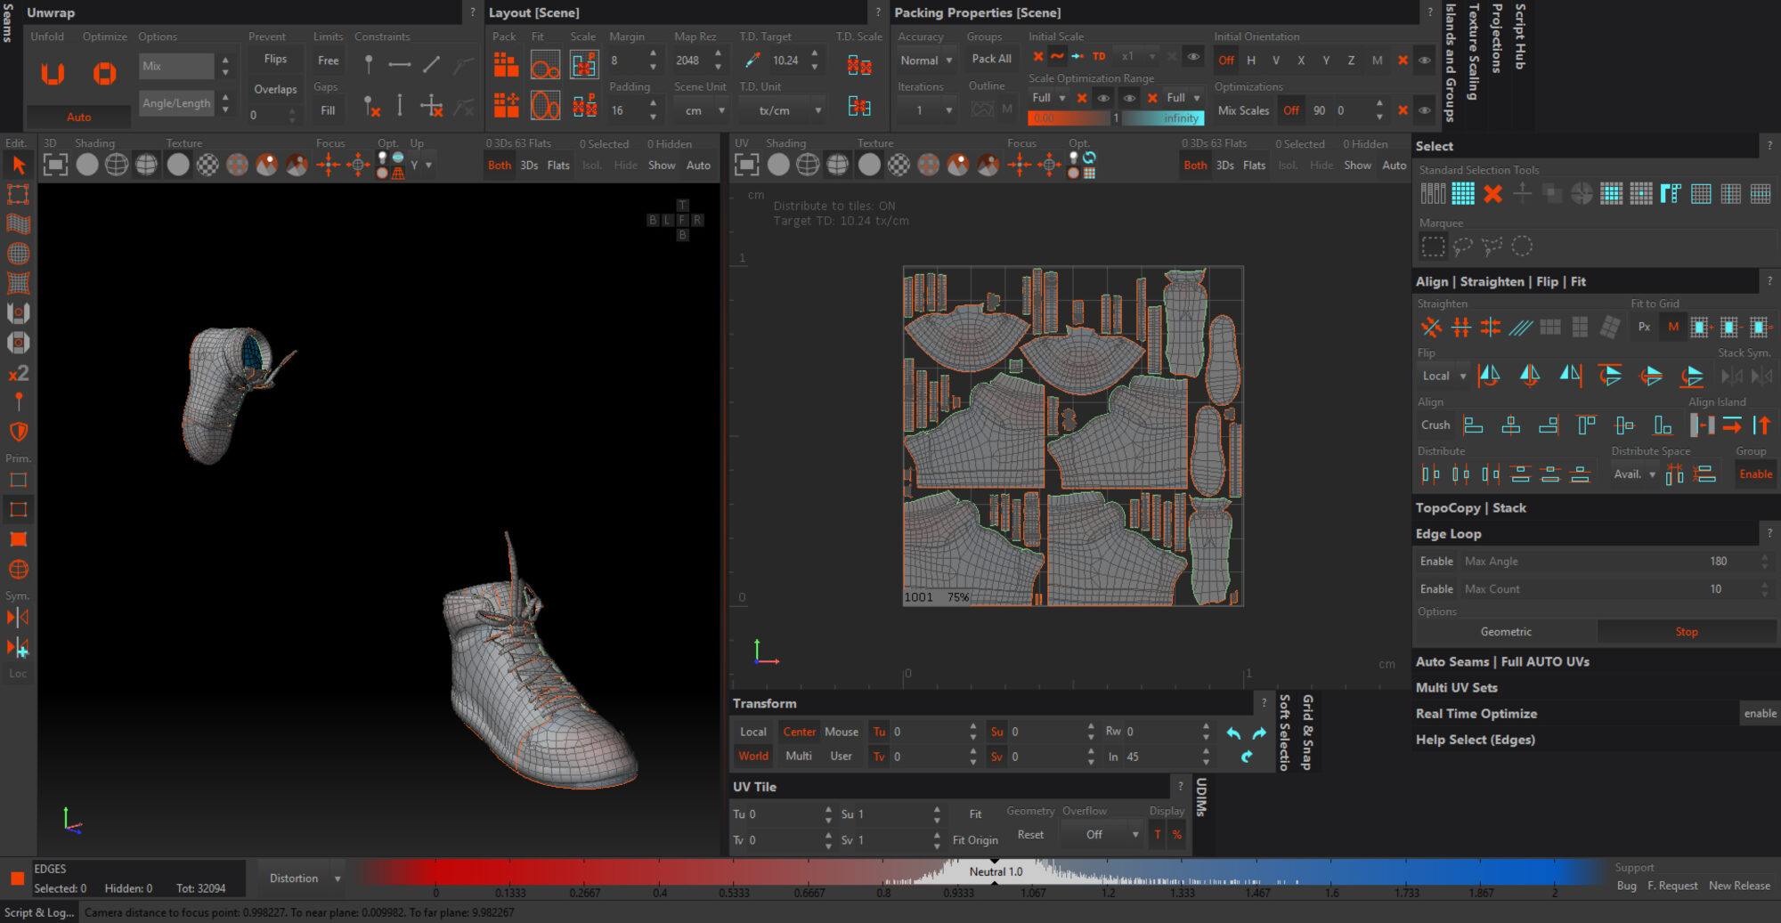Select the Unfold tool icon
1781x923 pixels.
click(x=51, y=75)
